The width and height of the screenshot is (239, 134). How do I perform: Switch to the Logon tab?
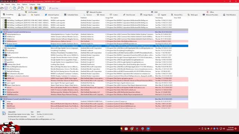[x=22, y=15]
